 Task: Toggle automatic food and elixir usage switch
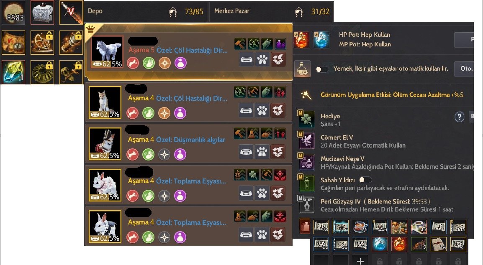pyautogui.click(x=322, y=69)
